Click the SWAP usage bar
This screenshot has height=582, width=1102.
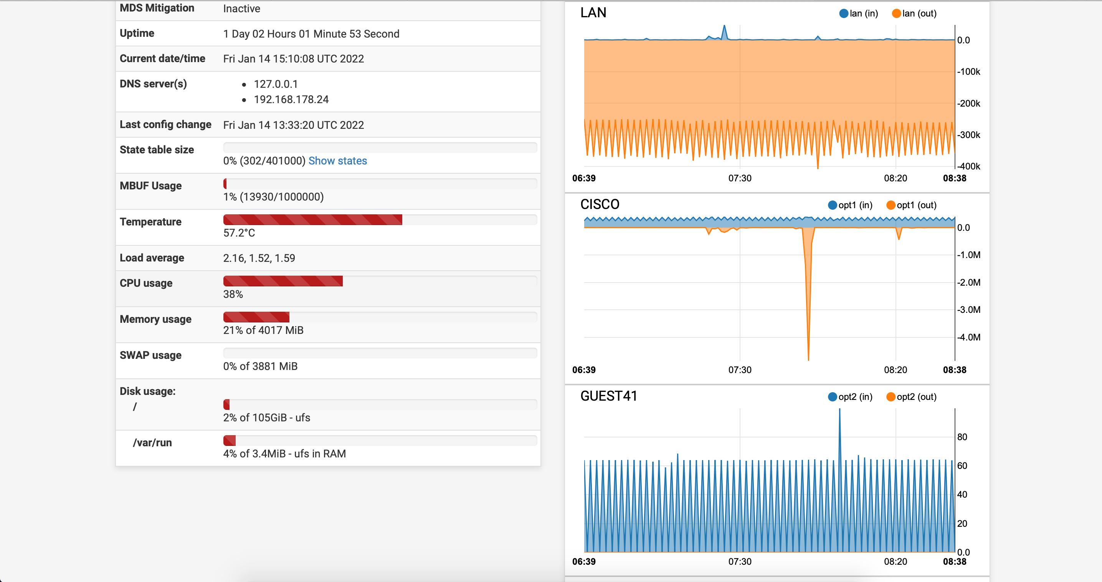[380, 353]
